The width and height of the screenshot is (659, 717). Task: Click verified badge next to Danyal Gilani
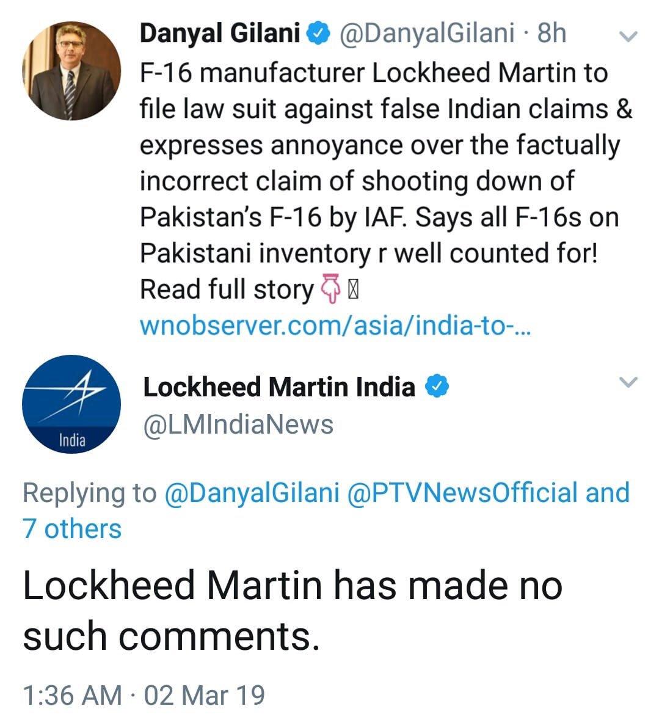point(319,34)
